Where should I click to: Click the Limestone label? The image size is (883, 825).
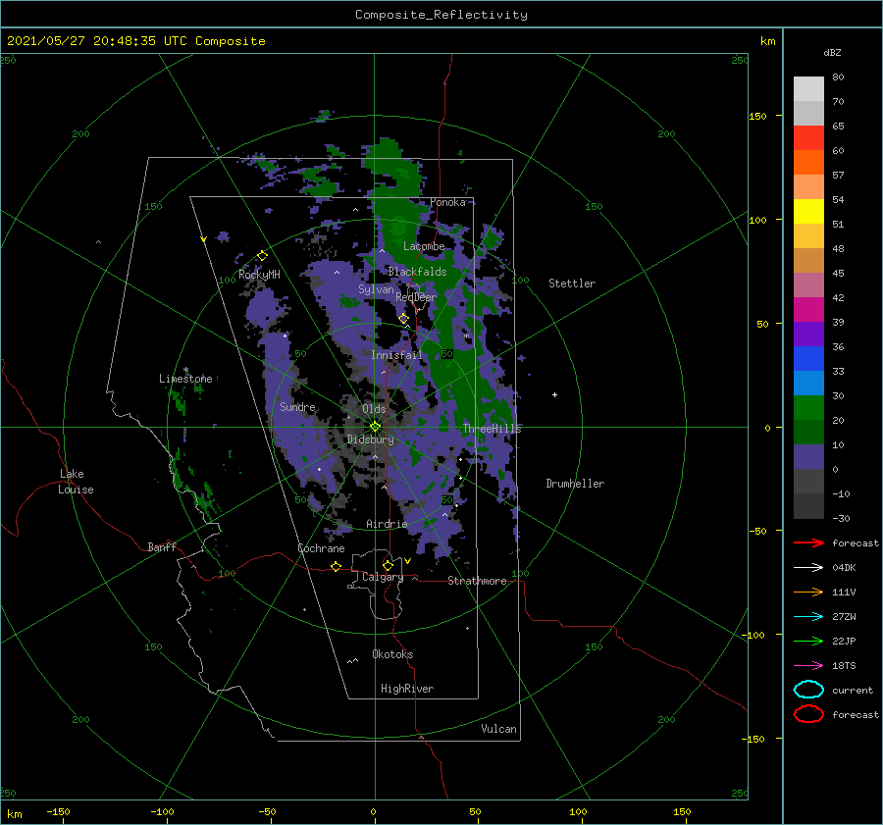coord(185,379)
